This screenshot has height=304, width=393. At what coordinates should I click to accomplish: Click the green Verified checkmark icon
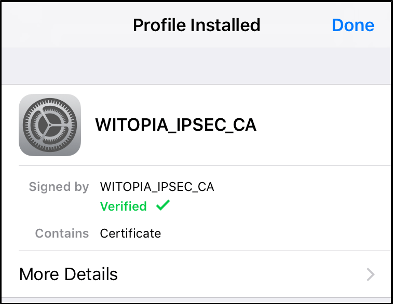[163, 205]
